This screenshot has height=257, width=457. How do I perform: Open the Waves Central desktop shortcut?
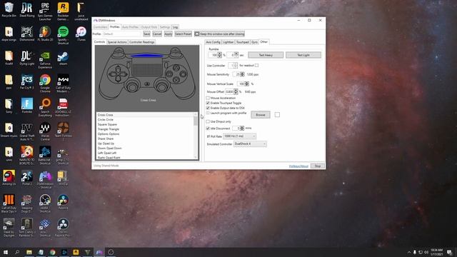(45, 131)
